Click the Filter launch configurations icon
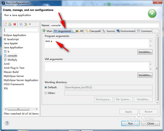This screenshot has width=164, height=131. point(26,24)
